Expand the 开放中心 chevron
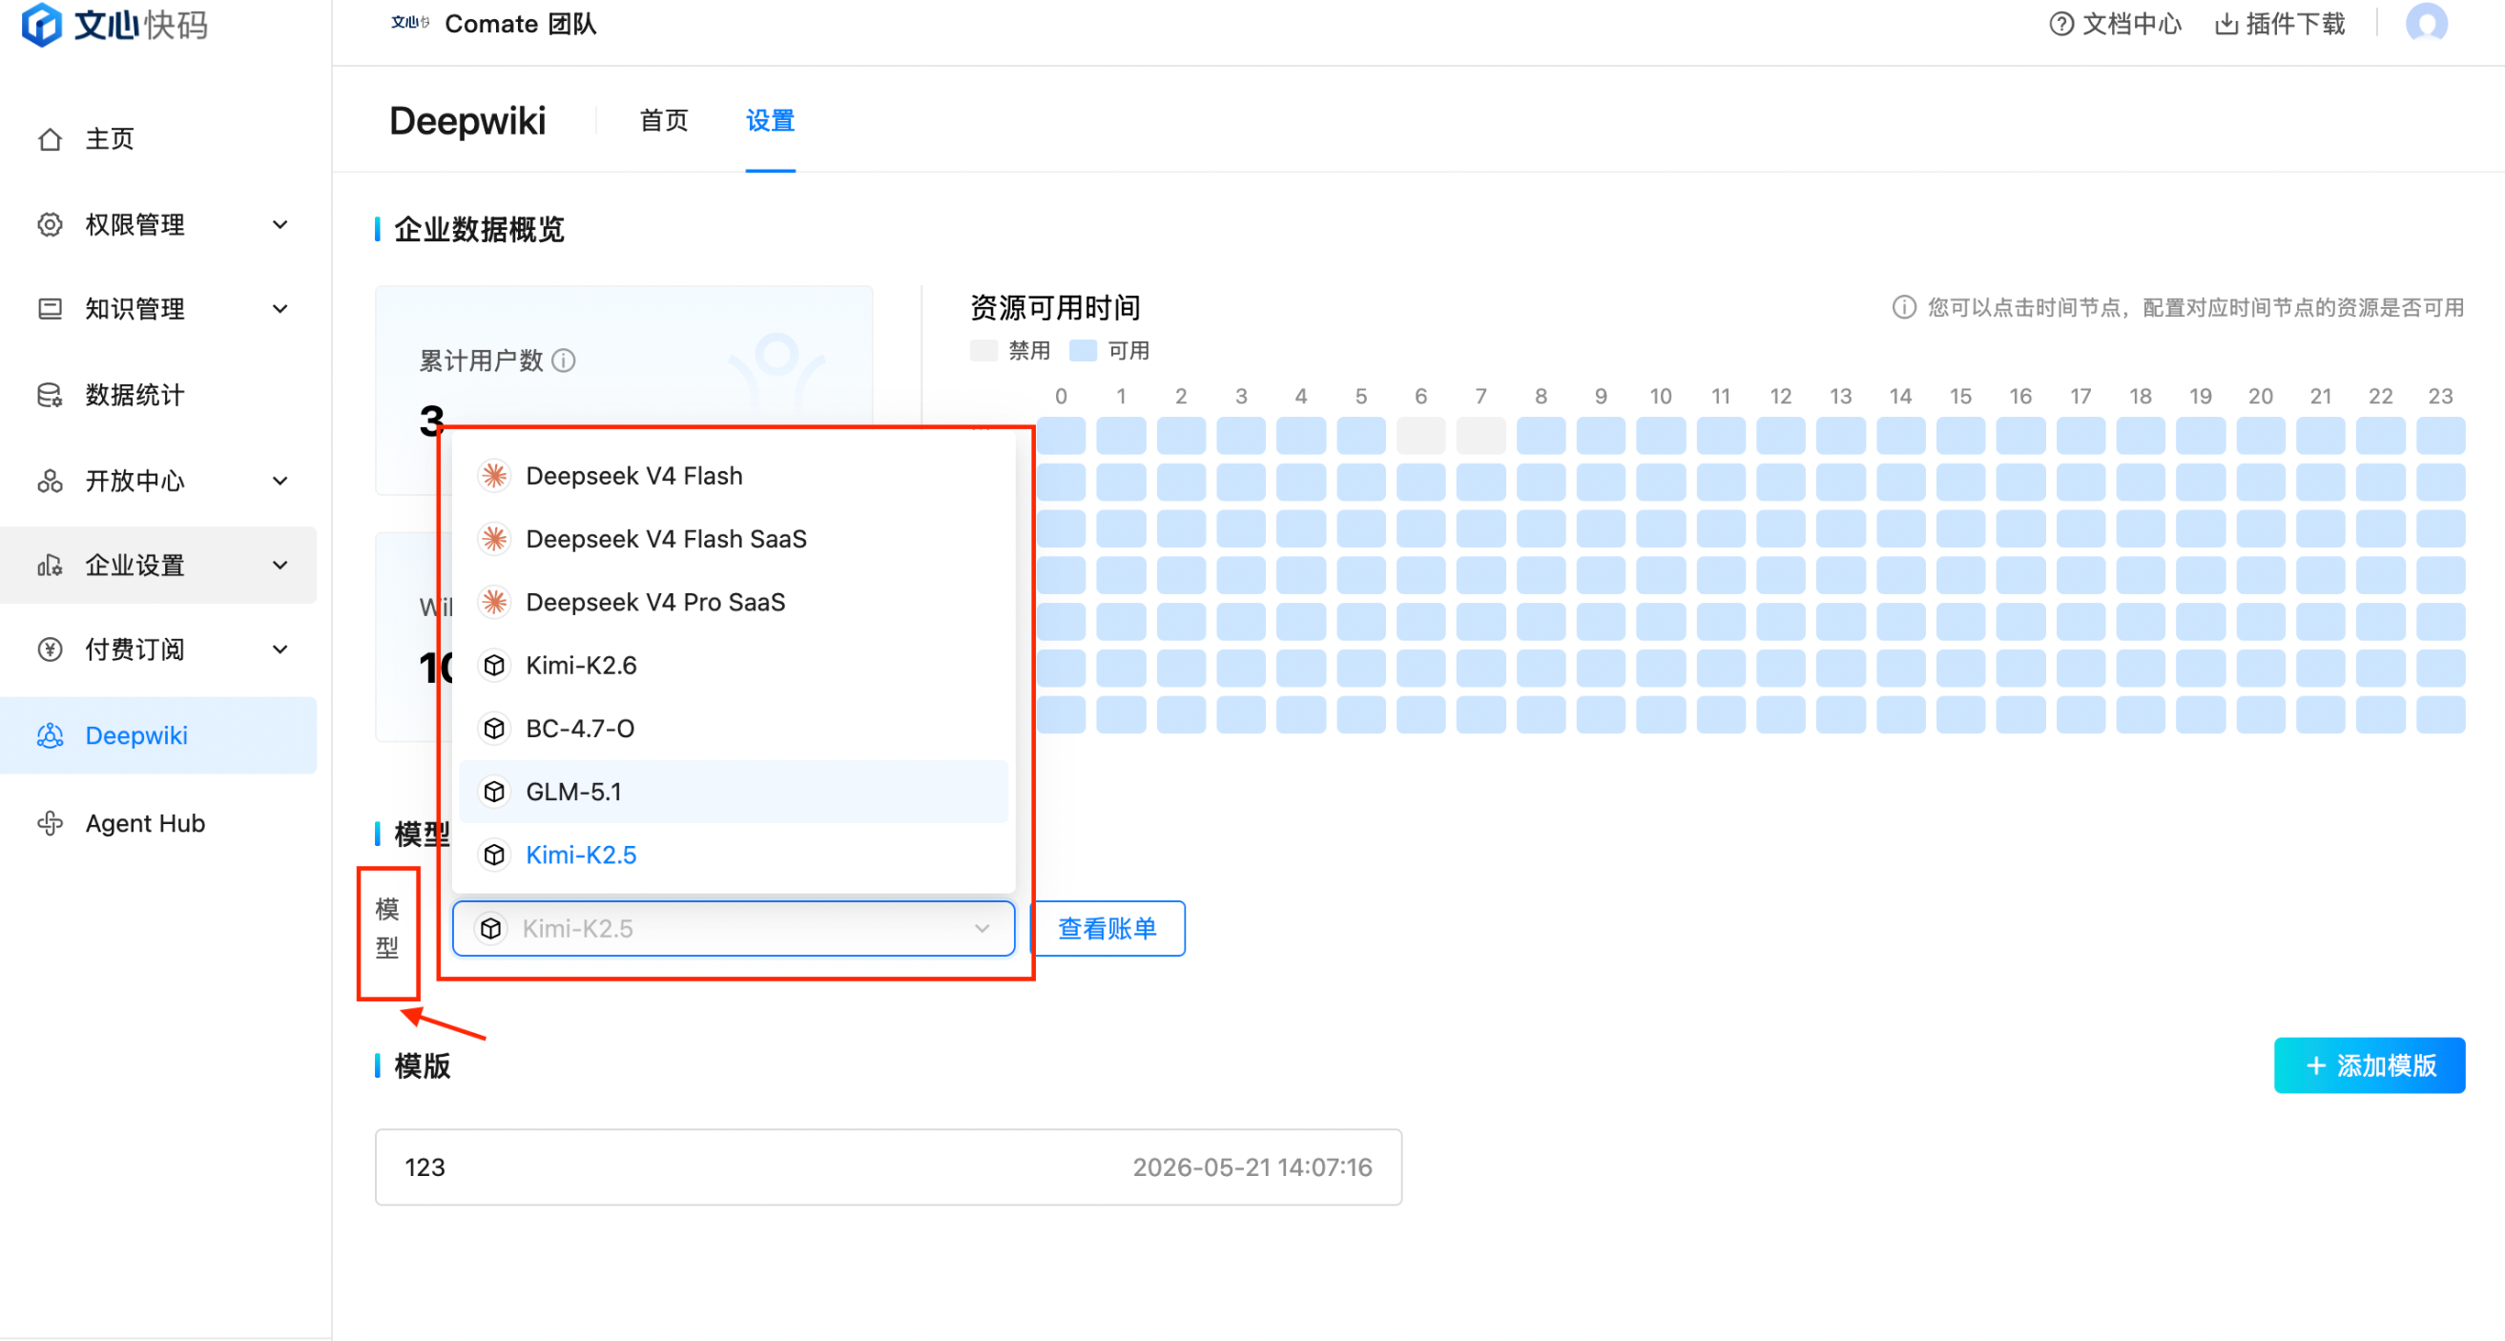This screenshot has width=2505, height=1341. (280, 481)
